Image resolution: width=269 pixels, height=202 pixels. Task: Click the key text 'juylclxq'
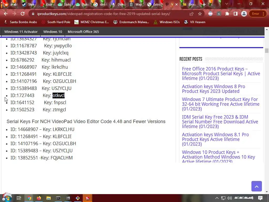click(61, 53)
